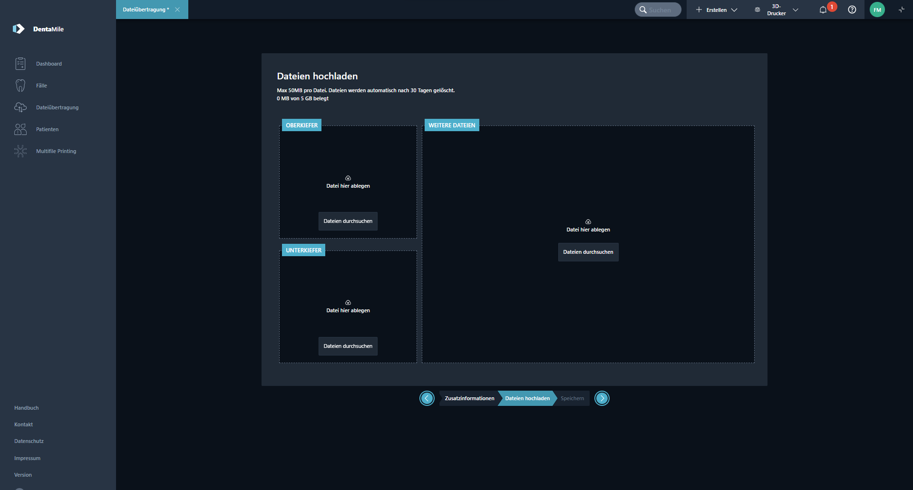
Task: Select the Dateiübertragung cloud icon in sidebar
Action: (x=20, y=107)
